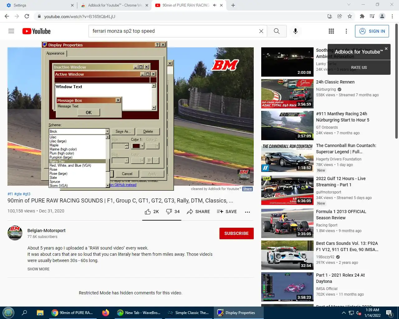399x319 pixels.
Task: Select the Appearance tab
Action: [55, 53]
